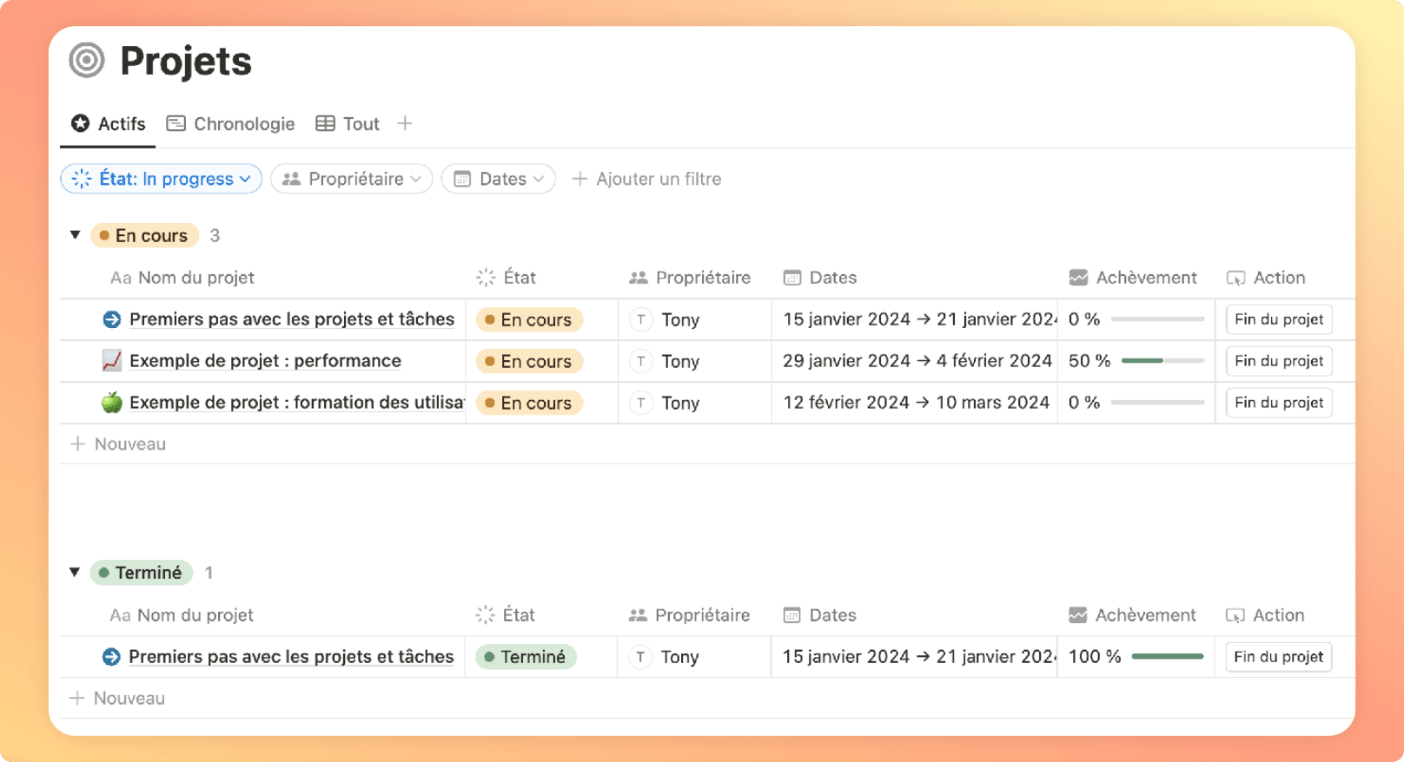The width and height of the screenshot is (1404, 762).
Task: Open the État: In progress filter
Action: [162, 179]
